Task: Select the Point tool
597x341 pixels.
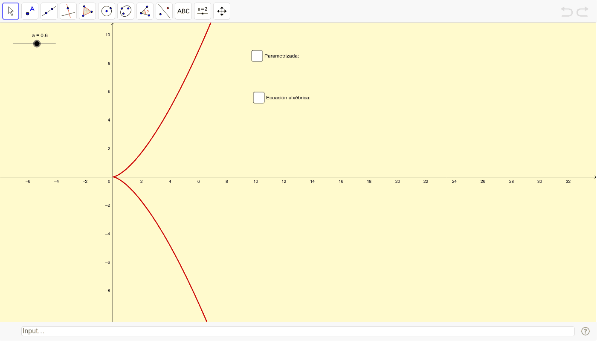Action: [30, 11]
